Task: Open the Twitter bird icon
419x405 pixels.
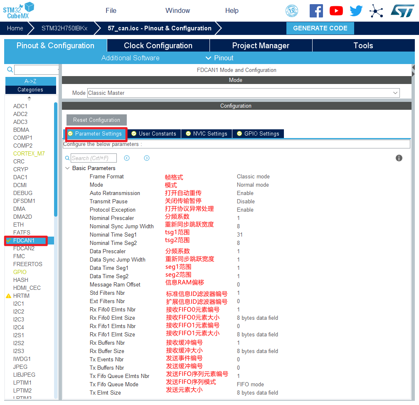Action: (356, 11)
